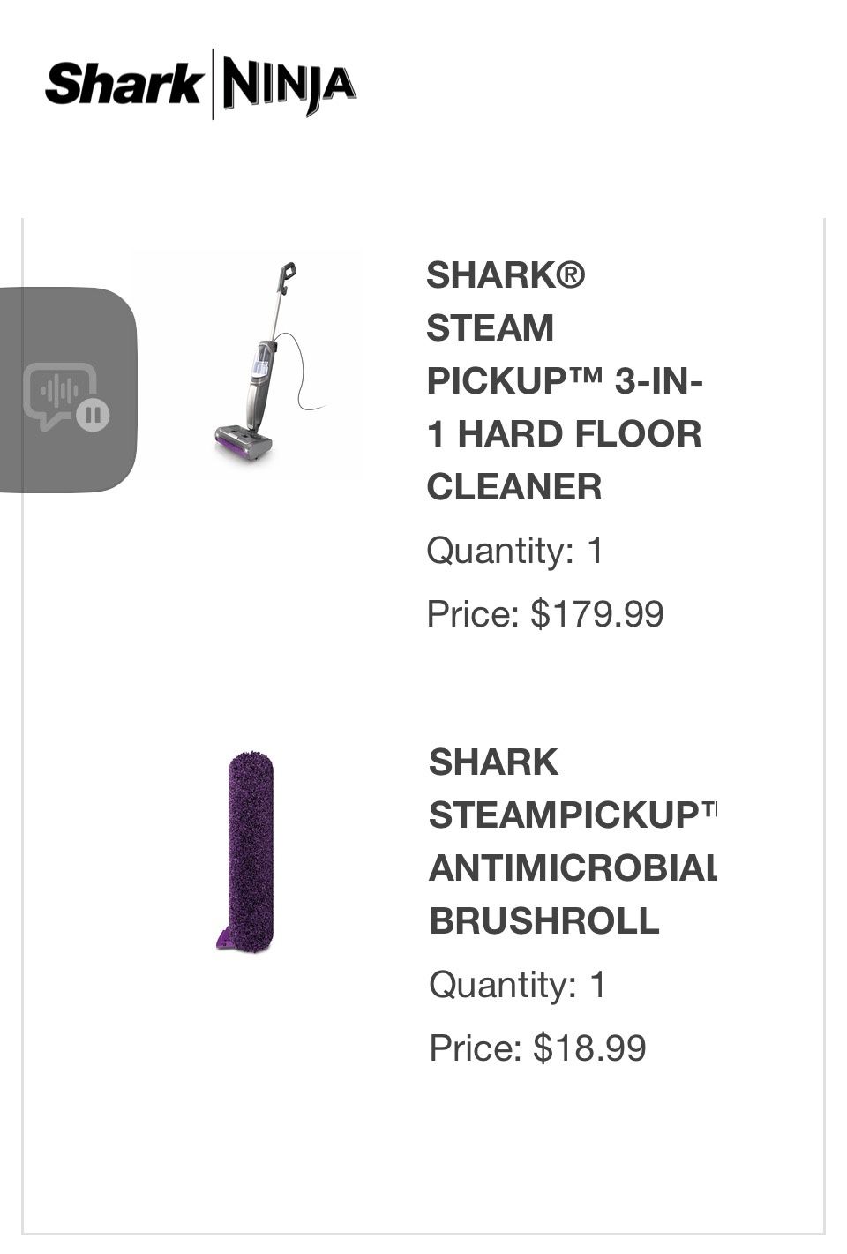
Task: Click the divider between Shark and Ninja logos
Action: [213, 84]
